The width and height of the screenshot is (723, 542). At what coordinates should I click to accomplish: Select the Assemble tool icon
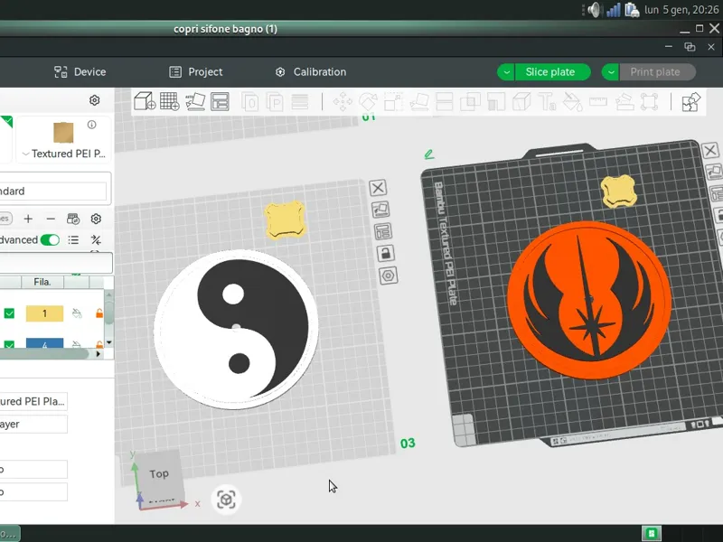(x=624, y=102)
